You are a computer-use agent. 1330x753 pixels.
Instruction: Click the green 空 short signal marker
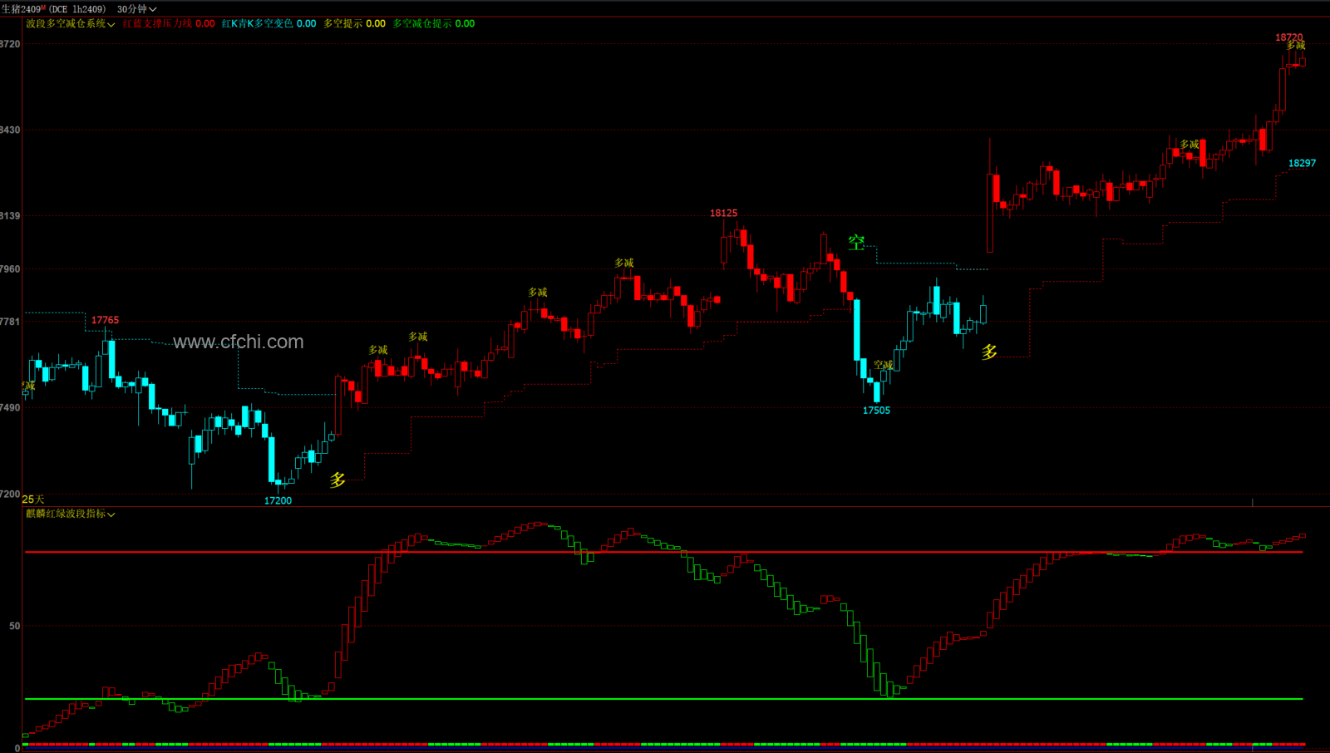coord(856,243)
